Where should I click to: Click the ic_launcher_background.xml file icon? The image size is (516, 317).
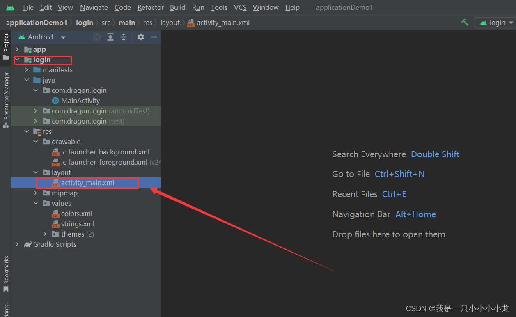[55, 152]
